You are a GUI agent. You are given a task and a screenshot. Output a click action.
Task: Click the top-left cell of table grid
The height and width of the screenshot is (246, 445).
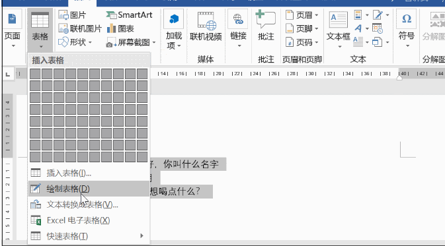pos(35,74)
